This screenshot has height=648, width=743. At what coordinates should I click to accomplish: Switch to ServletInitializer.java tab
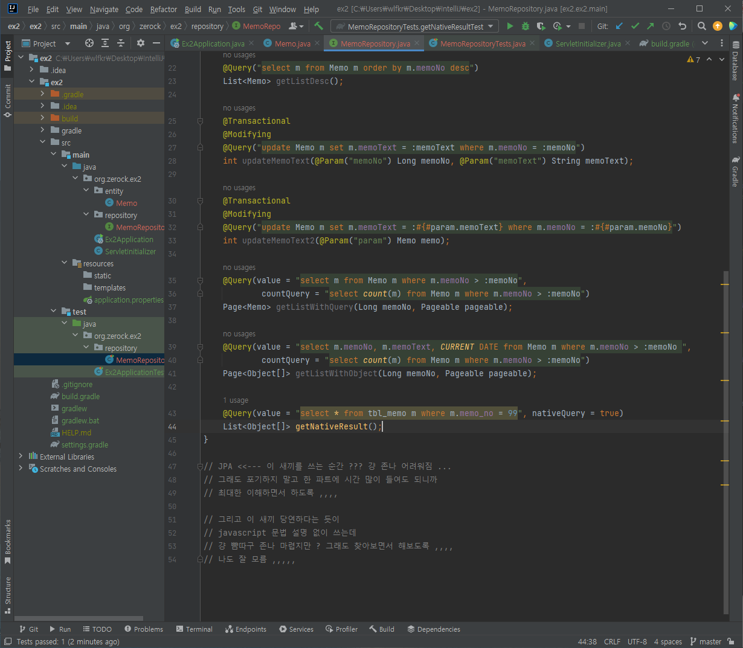click(x=588, y=43)
